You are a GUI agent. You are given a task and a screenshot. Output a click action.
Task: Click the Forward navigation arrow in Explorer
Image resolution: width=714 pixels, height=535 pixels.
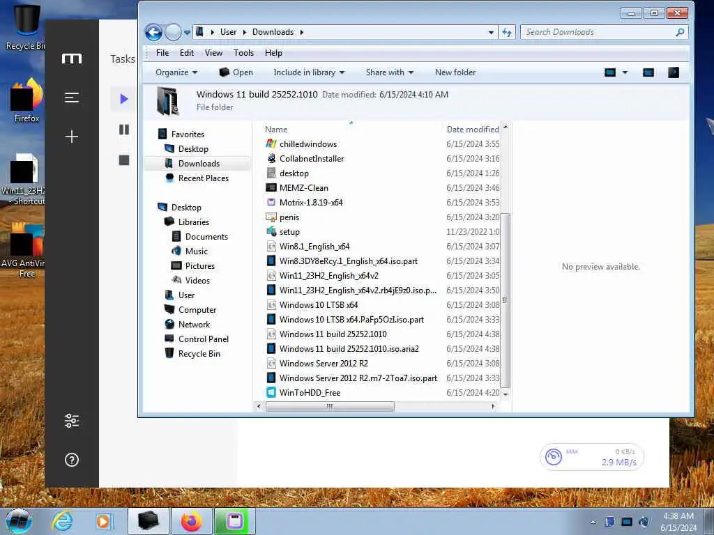[173, 32]
